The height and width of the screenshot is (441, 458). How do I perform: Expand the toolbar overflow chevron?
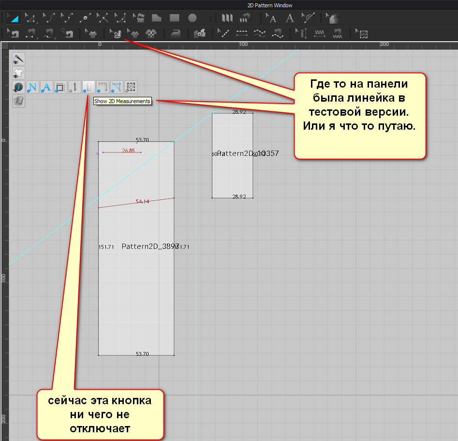coord(210,18)
